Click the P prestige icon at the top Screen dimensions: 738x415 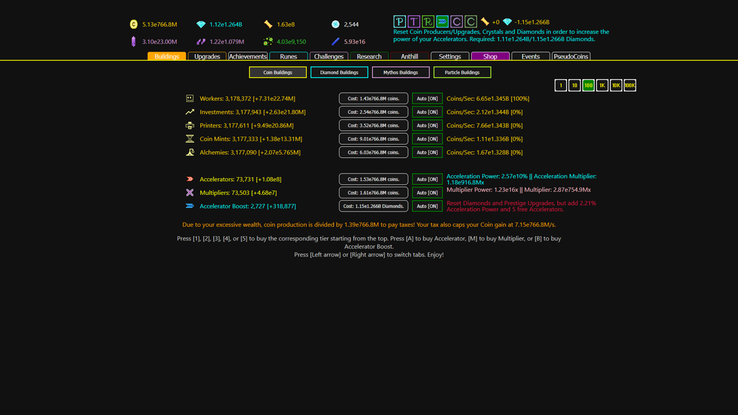tap(399, 21)
